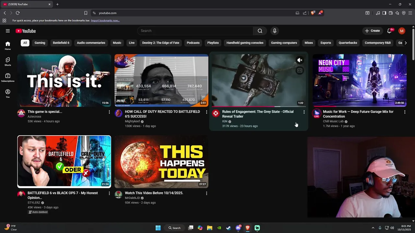Open the Brave playlist music note icon

pos(378,13)
